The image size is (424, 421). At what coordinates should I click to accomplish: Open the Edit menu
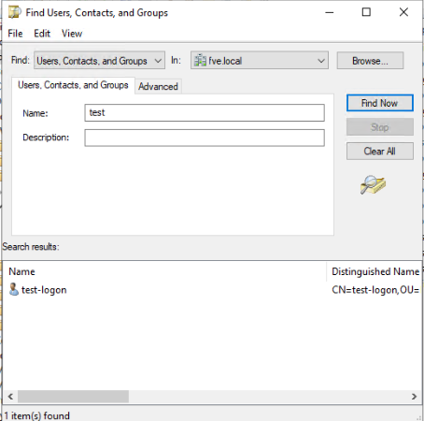(x=42, y=34)
